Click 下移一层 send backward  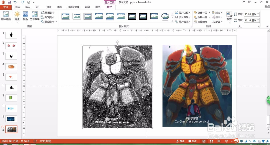coord(201,17)
